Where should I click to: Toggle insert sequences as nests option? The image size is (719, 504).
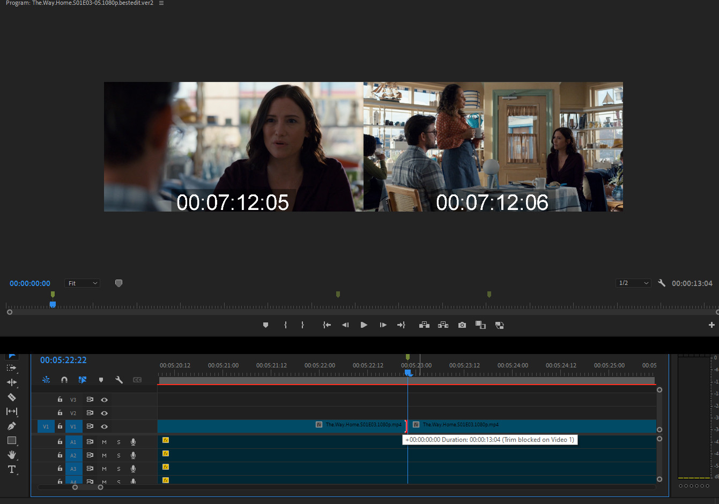[46, 380]
